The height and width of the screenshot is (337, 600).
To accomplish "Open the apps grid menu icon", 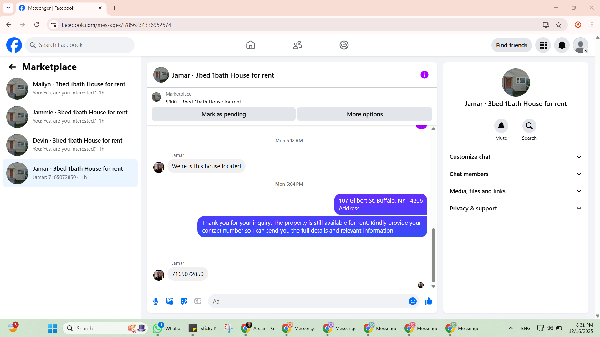I will (543, 45).
